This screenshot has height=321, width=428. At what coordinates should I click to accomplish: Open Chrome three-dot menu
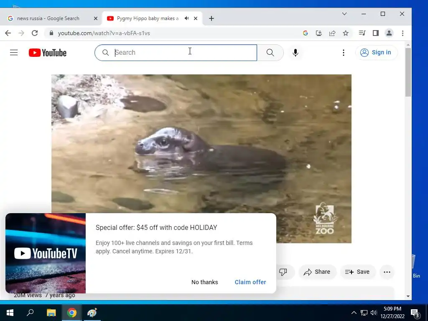[403, 33]
